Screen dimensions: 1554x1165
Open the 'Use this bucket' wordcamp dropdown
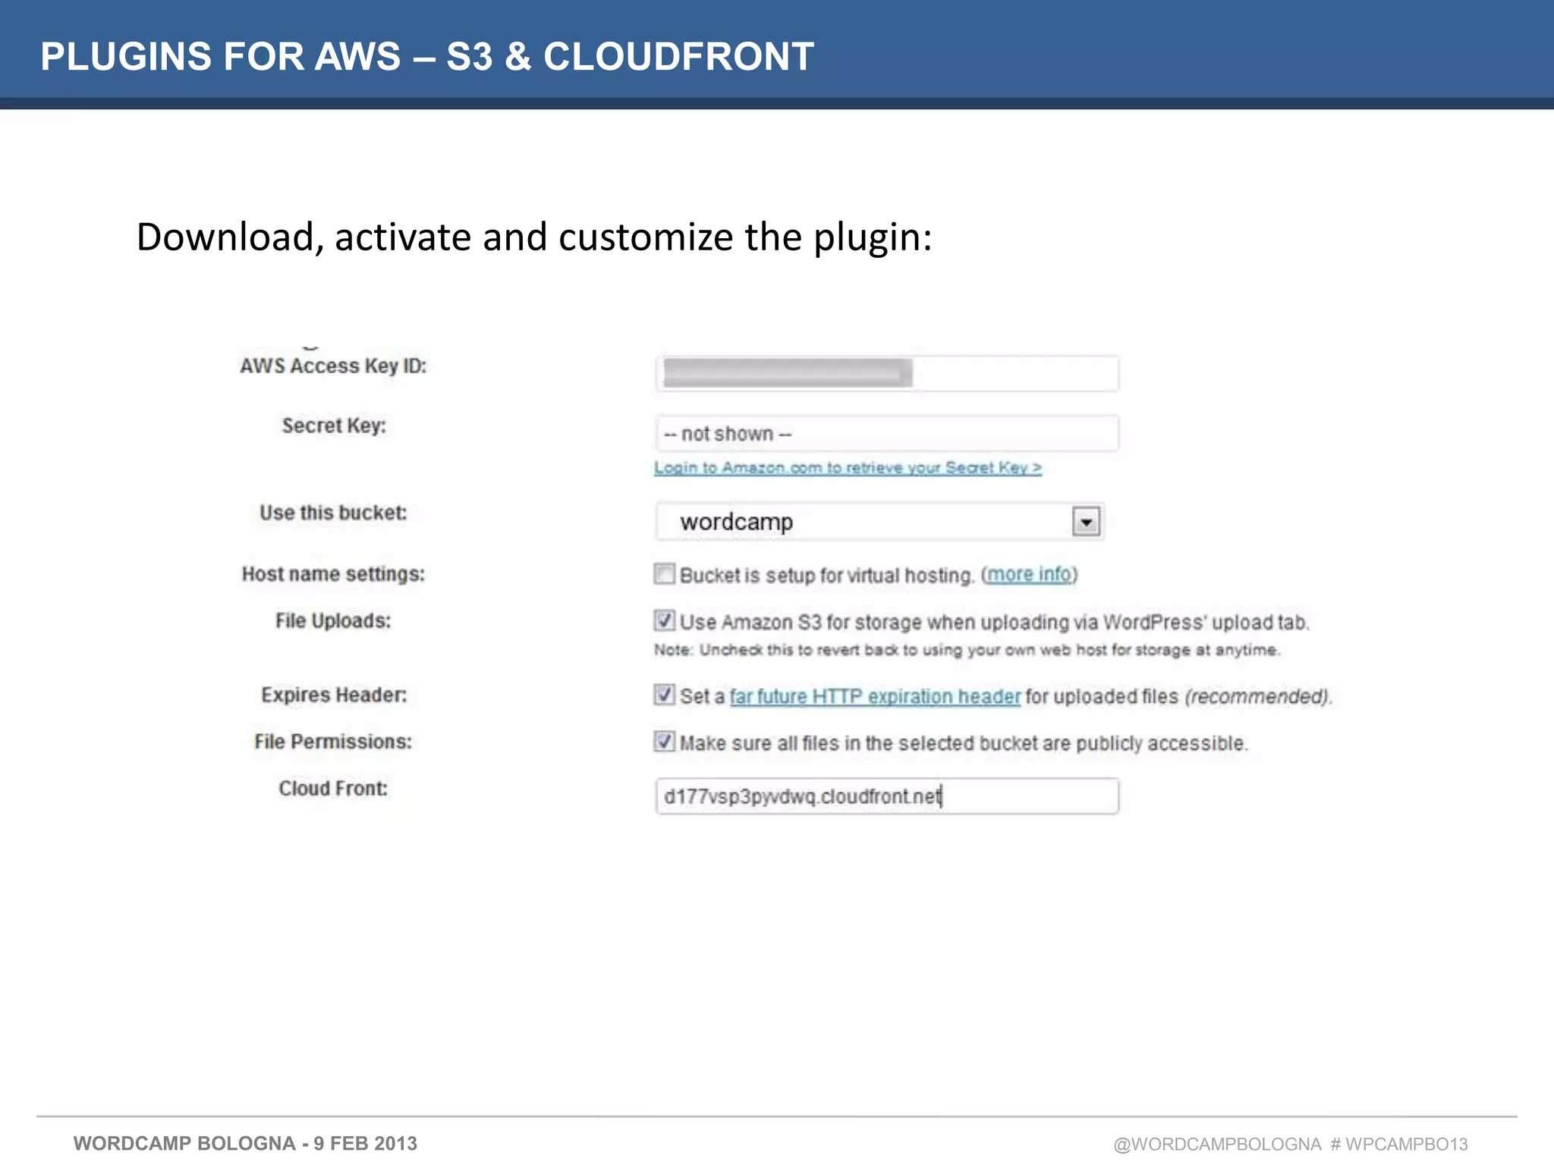[880, 522]
